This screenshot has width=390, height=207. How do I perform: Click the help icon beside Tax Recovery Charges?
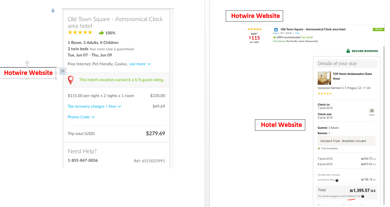pos(337,180)
